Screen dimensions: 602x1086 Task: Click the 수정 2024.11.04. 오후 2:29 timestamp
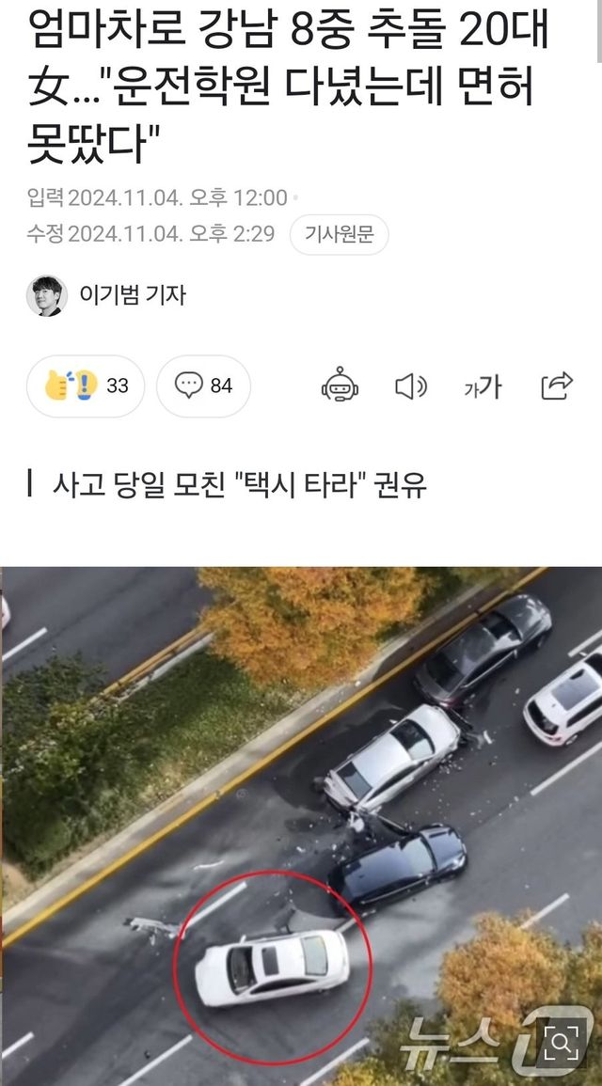click(x=151, y=234)
